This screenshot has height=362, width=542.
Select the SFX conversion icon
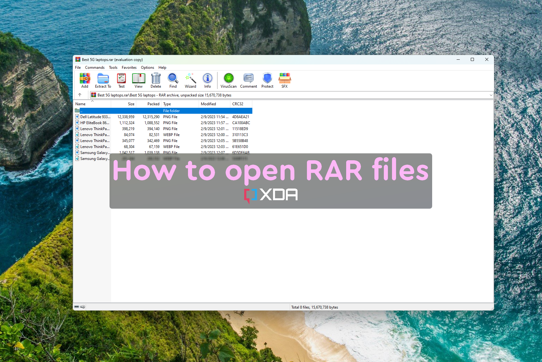coord(284,80)
